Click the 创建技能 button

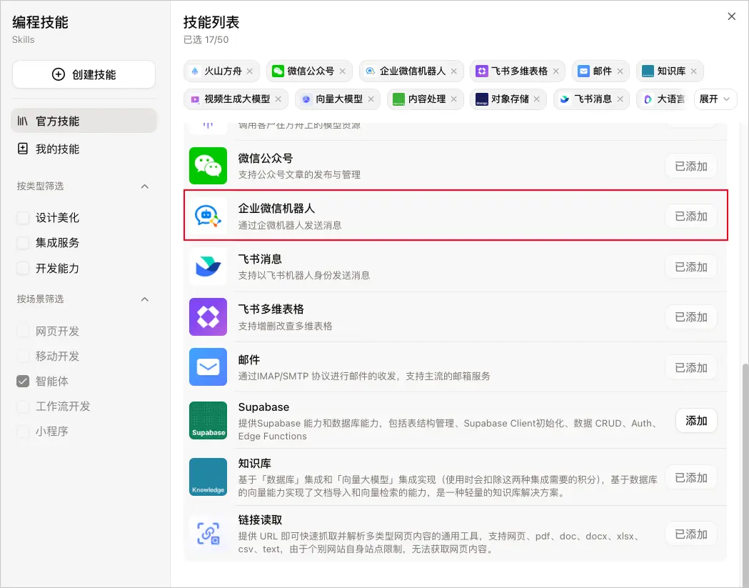tap(84, 74)
